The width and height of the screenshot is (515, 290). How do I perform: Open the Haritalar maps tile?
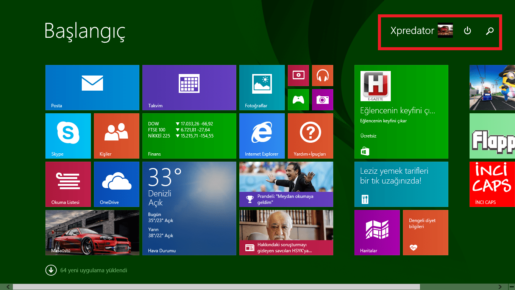[377, 233]
